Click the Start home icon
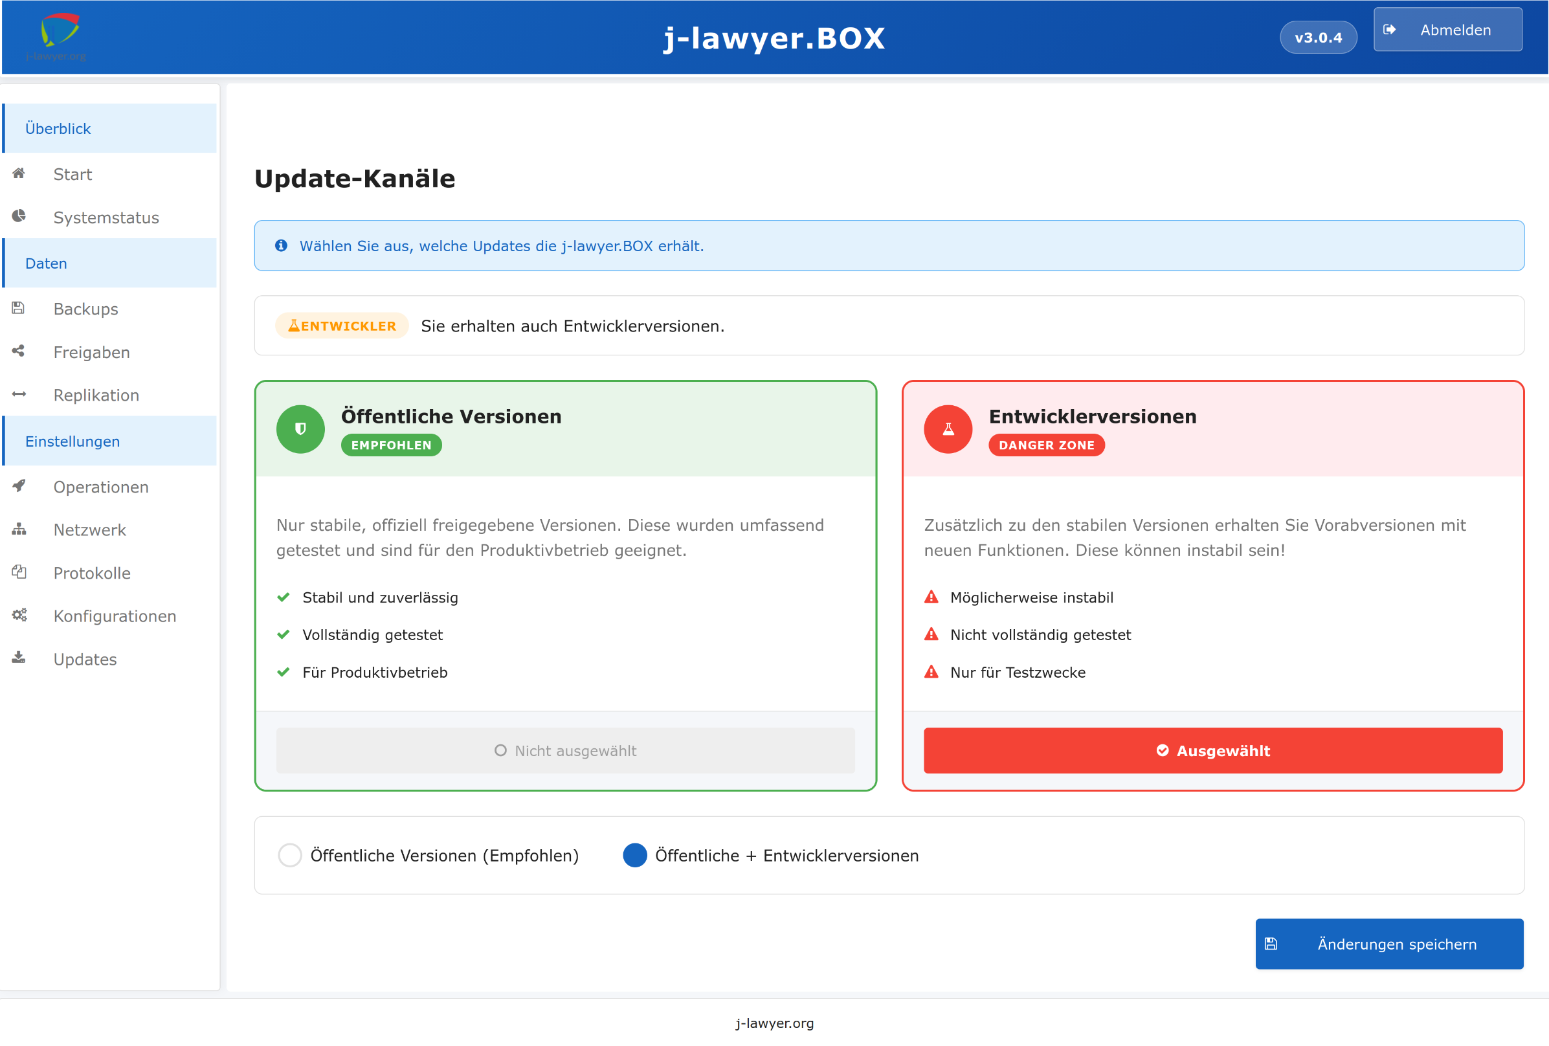This screenshot has height=1046, width=1549. pyautogui.click(x=19, y=173)
